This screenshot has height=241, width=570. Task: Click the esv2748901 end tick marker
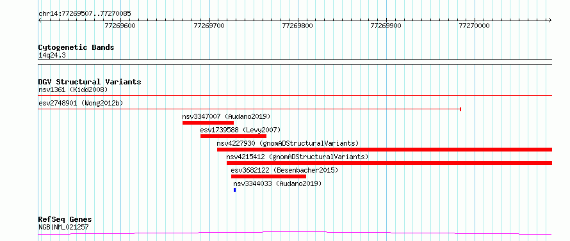(x=460, y=109)
